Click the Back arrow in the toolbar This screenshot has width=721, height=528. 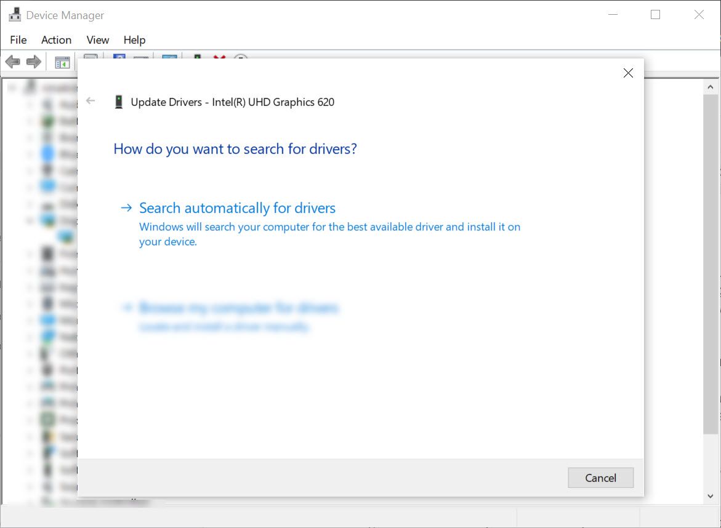[x=12, y=62]
